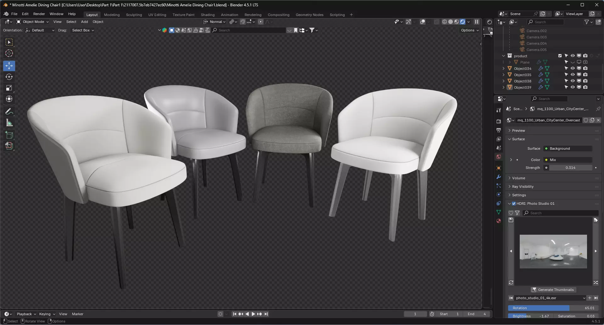
Task: Switch to wireframe viewport shading
Action: pyautogui.click(x=445, y=22)
